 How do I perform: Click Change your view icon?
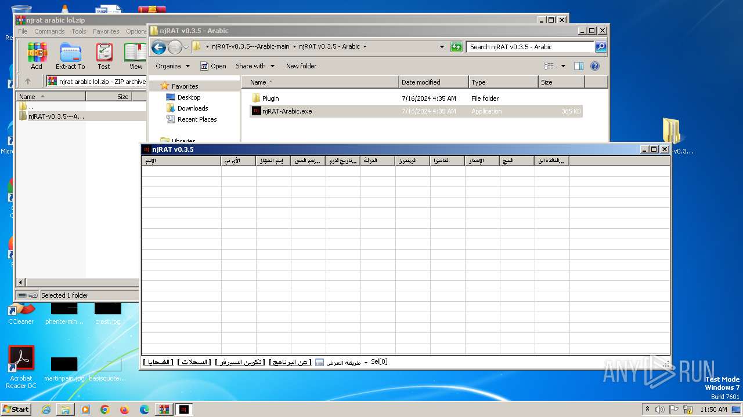point(549,66)
